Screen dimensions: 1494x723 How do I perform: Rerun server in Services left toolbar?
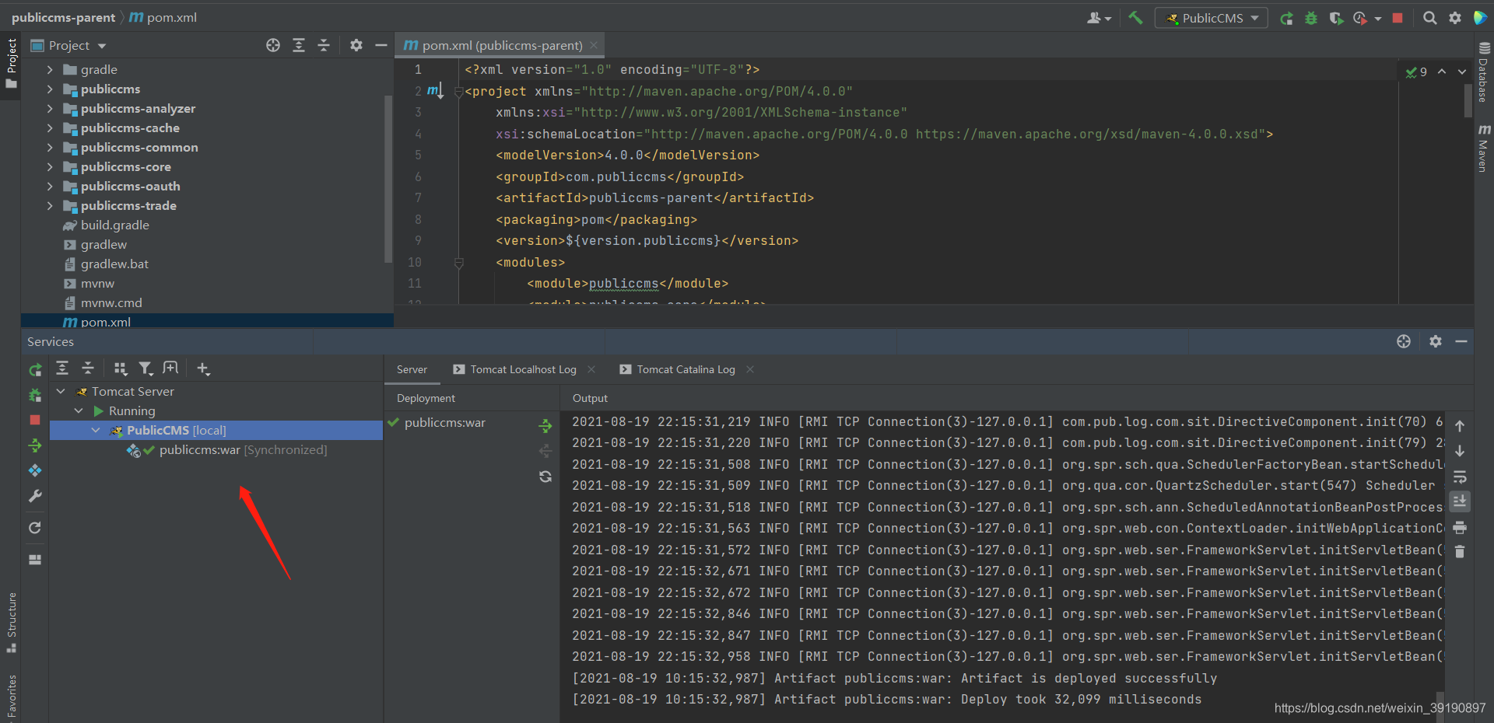(x=35, y=370)
